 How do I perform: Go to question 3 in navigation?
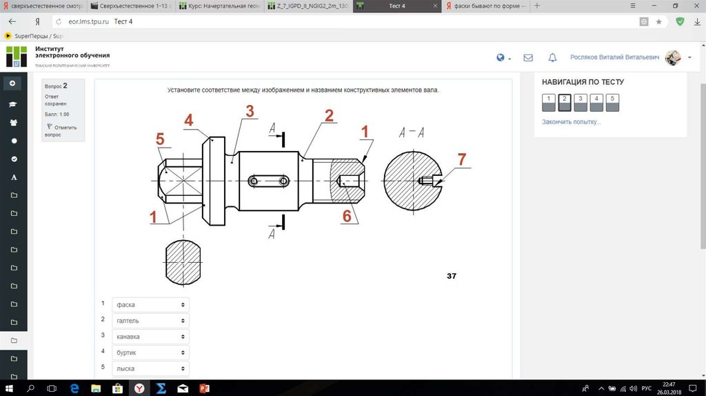581,103
